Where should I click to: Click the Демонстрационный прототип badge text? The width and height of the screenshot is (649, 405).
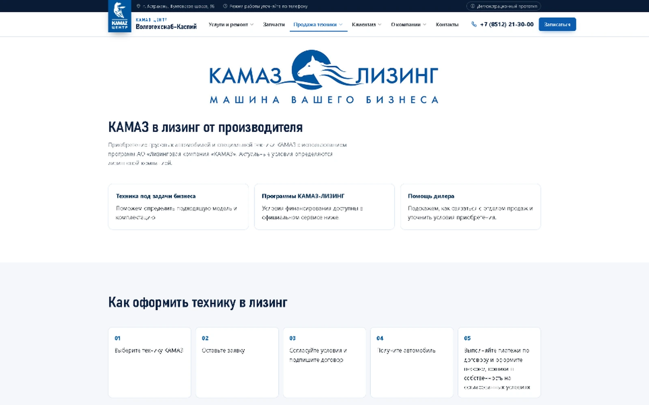[507, 6]
